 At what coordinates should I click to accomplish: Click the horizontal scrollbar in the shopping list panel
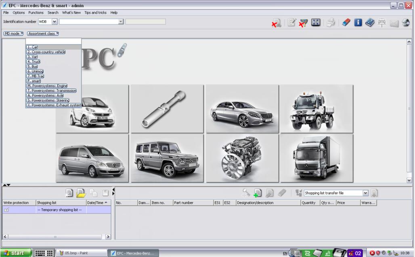click(55, 237)
